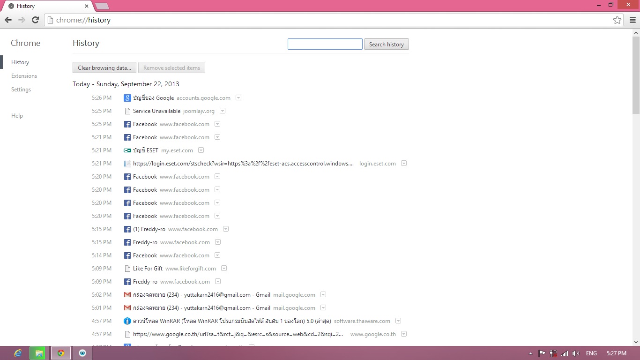Click the page icon beside Like For Gift
This screenshot has height=360, width=640.
coord(127,269)
